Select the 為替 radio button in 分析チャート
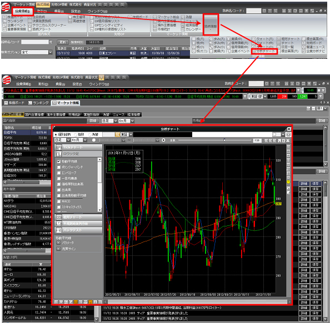The image size is (330, 323). tap(90, 134)
